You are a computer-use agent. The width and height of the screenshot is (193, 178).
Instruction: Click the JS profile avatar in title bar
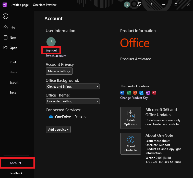click(x=127, y=5)
